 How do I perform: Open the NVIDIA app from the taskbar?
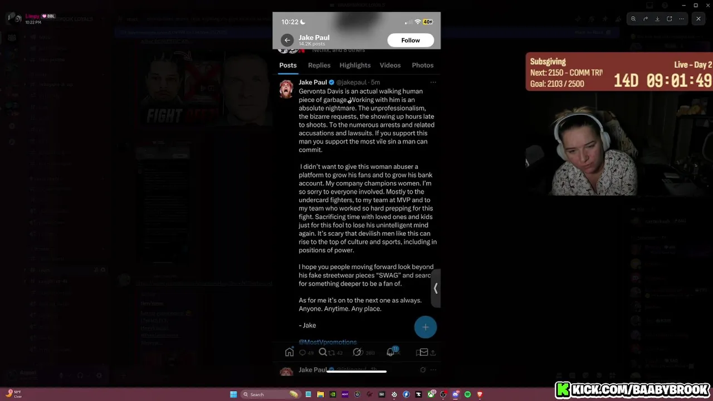[333, 394]
